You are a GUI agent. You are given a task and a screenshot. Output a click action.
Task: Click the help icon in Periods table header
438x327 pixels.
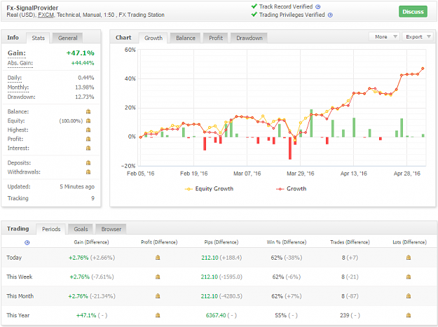[x=27, y=242]
